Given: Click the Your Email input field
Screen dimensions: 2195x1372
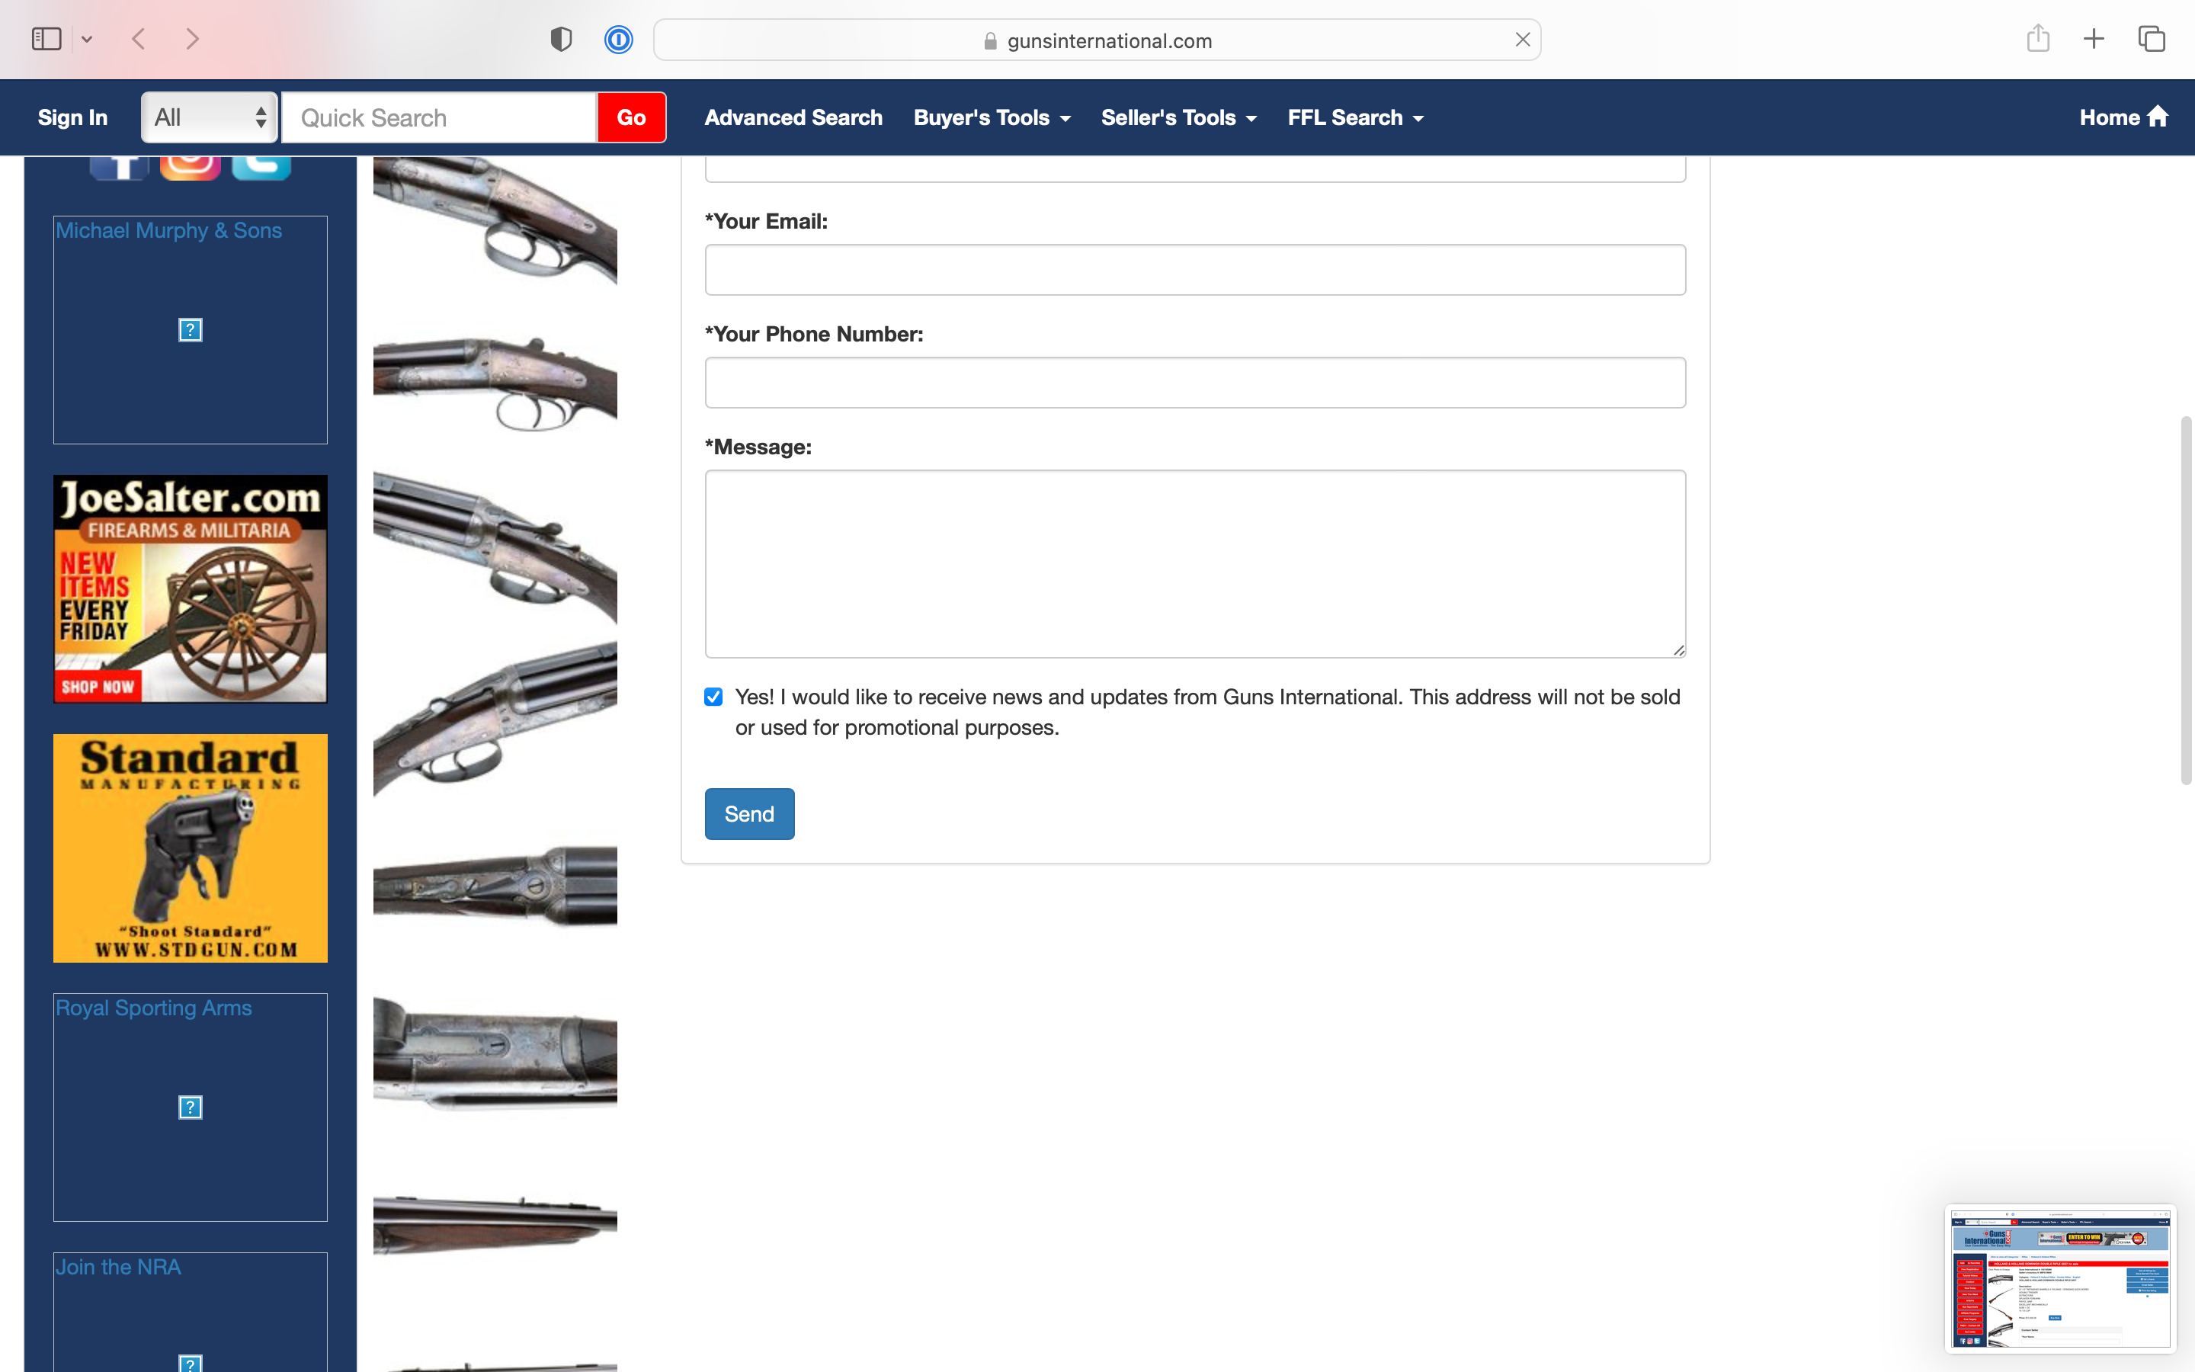Looking at the screenshot, I should click(x=1194, y=270).
